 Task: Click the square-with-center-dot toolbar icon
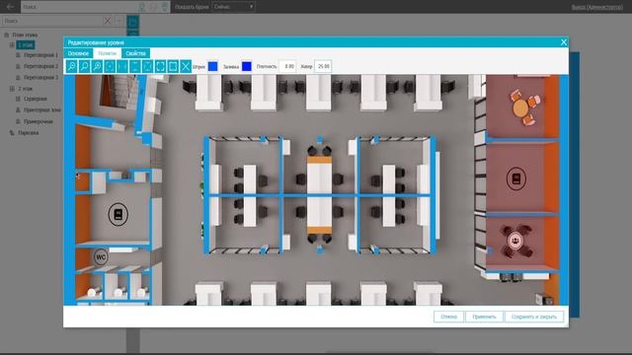pyautogui.click(x=110, y=66)
